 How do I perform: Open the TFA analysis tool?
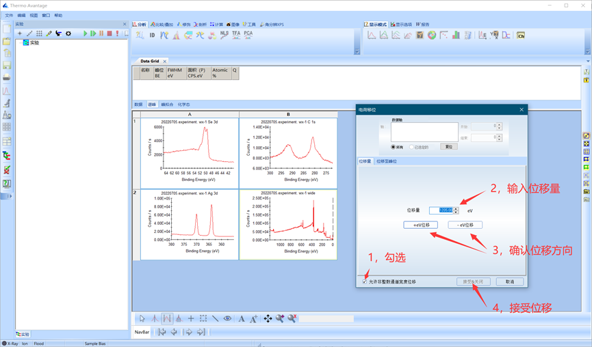pos(236,34)
